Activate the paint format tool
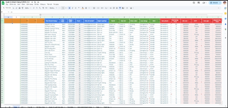This screenshot has height=108, width=228. 23,8
